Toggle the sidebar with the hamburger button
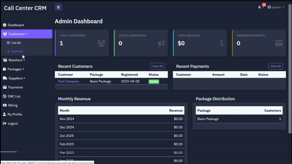 (58, 7)
